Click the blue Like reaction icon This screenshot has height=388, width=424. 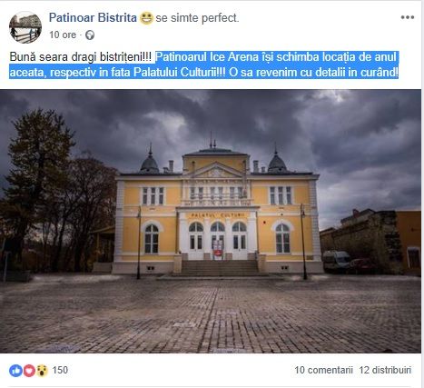coord(15,370)
